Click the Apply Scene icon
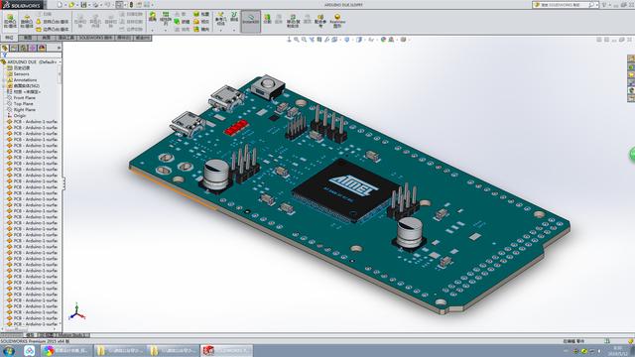The image size is (635, 357). pyautogui.click(x=391, y=40)
